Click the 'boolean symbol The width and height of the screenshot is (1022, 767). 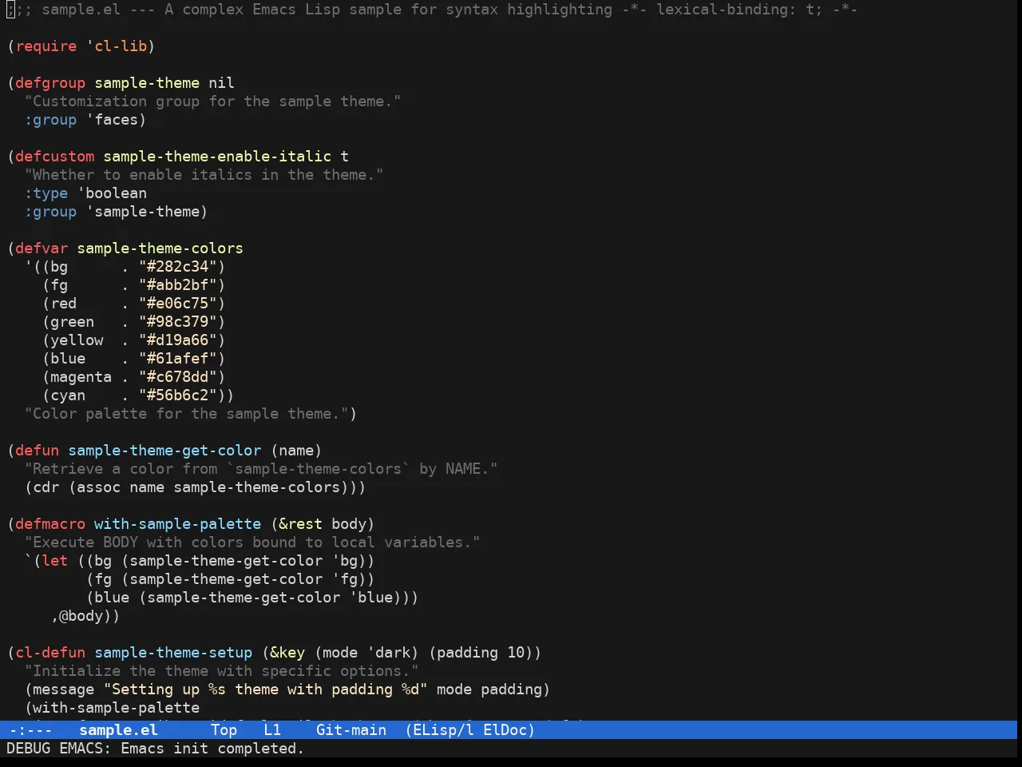click(112, 193)
